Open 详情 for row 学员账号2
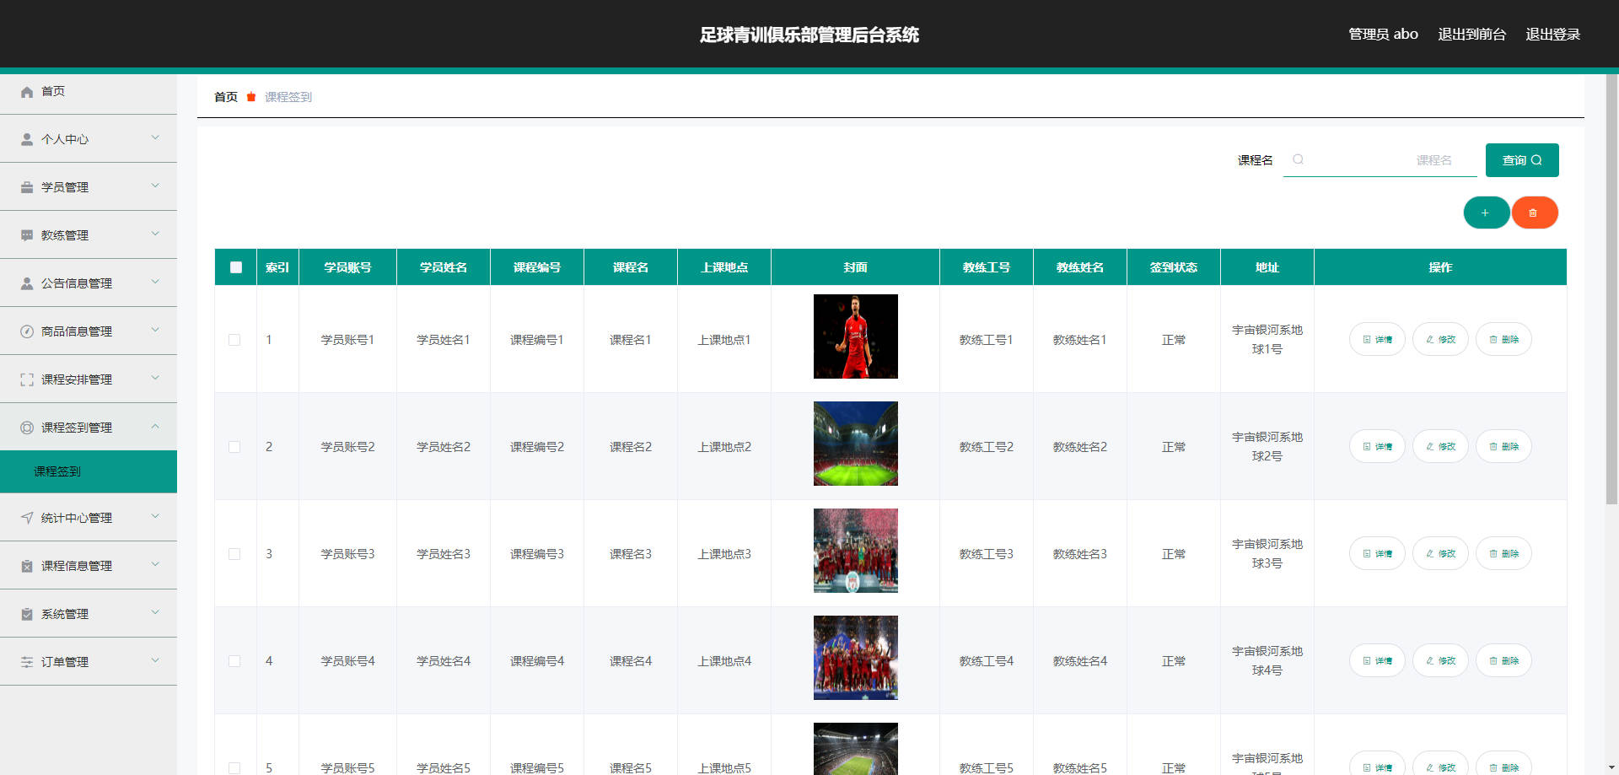Viewport: 1619px width, 775px height. point(1377,446)
